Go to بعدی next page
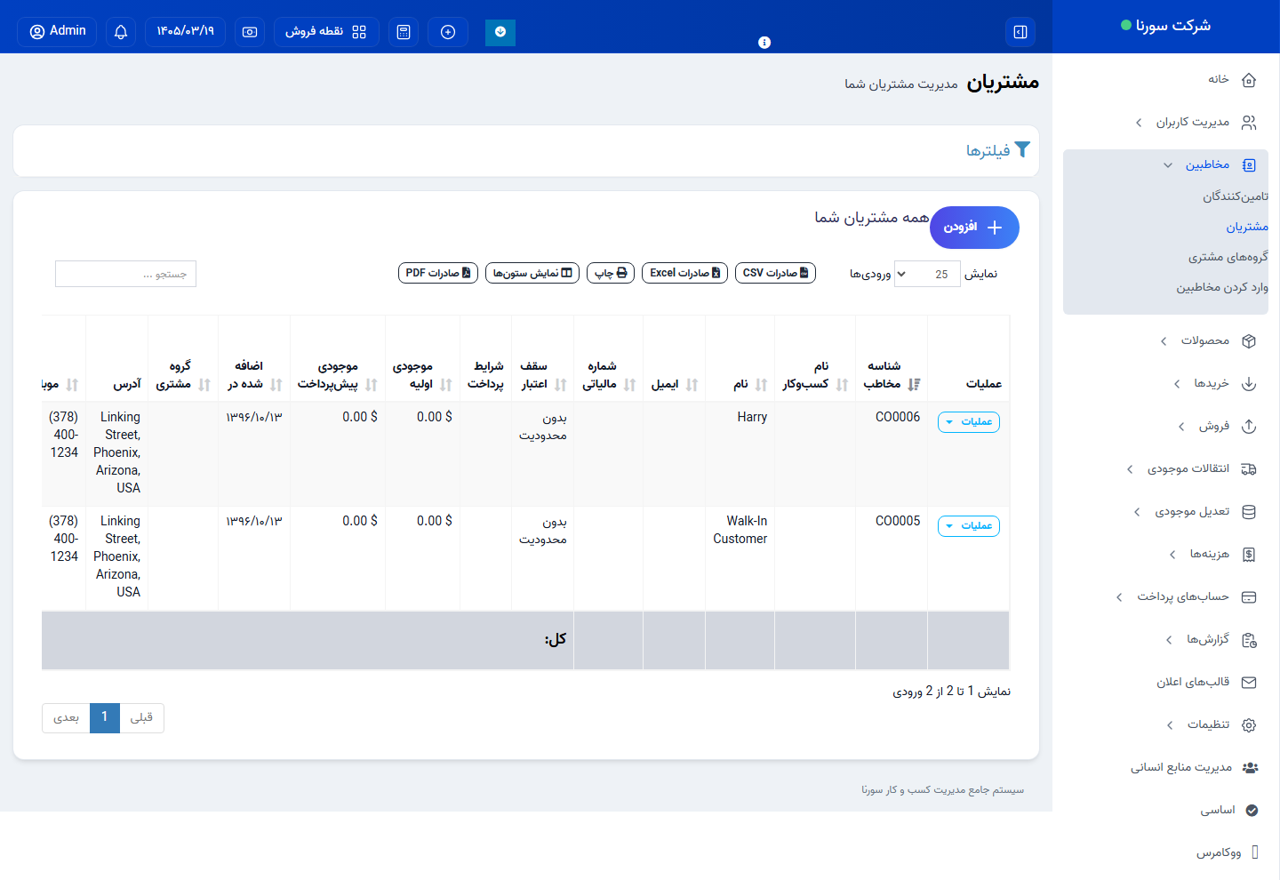The image size is (1280, 880). click(x=66, y=718)
